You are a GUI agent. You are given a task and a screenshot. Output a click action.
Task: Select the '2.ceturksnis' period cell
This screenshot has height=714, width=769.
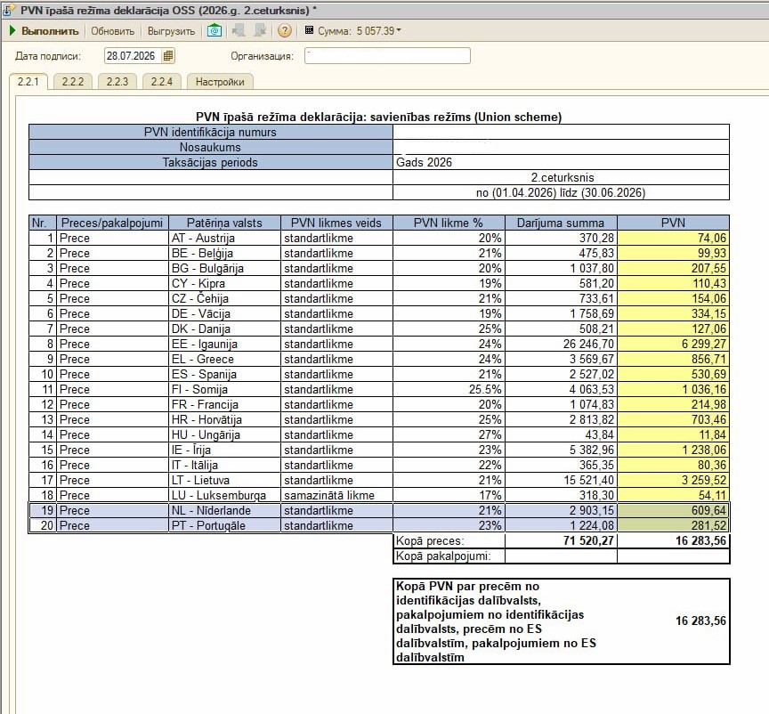pyautogui.click(x=561, y=178)
